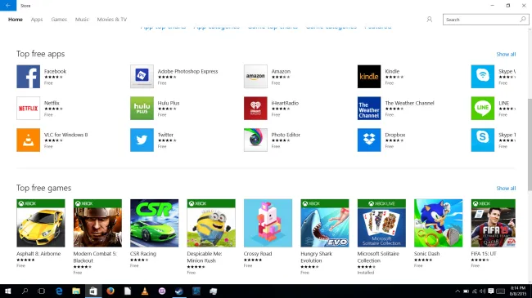Switch to the Games tab
Screen dimensions: 532x298
59,20
